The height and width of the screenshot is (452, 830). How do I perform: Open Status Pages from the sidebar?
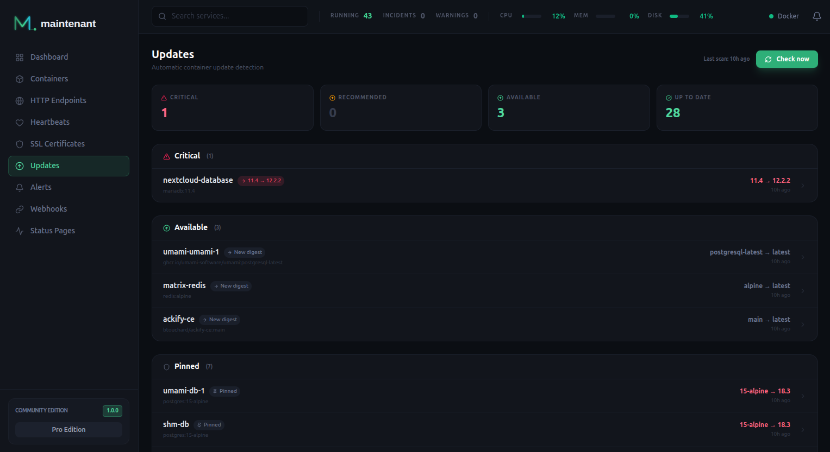pyautogui.click(x=20, y=231)
